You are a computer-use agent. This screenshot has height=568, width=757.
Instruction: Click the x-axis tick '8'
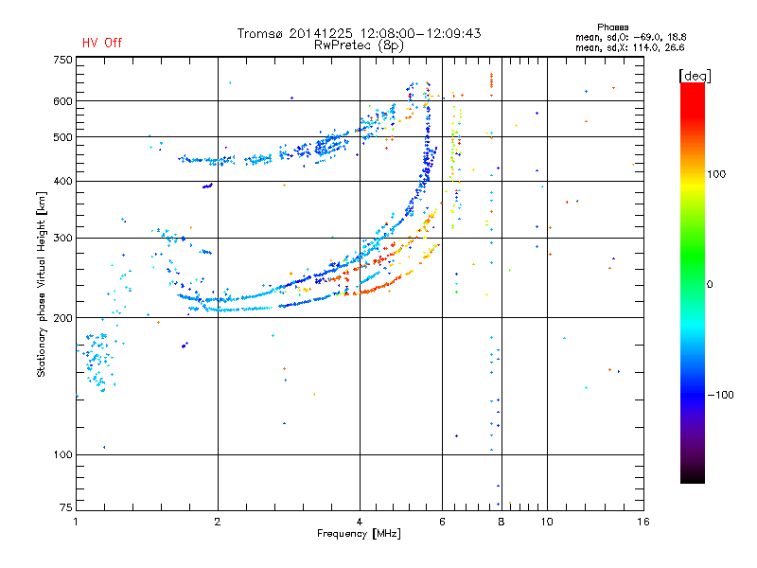[x=502, y=522]
